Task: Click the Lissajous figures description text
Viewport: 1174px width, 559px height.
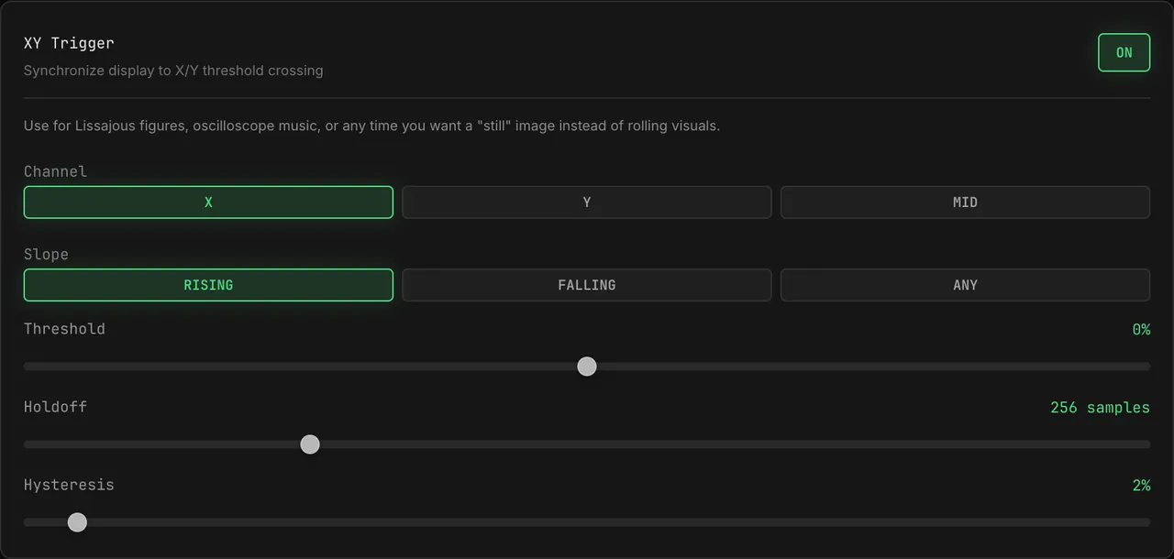Action: pyautogui.click(x=371, y=126)
